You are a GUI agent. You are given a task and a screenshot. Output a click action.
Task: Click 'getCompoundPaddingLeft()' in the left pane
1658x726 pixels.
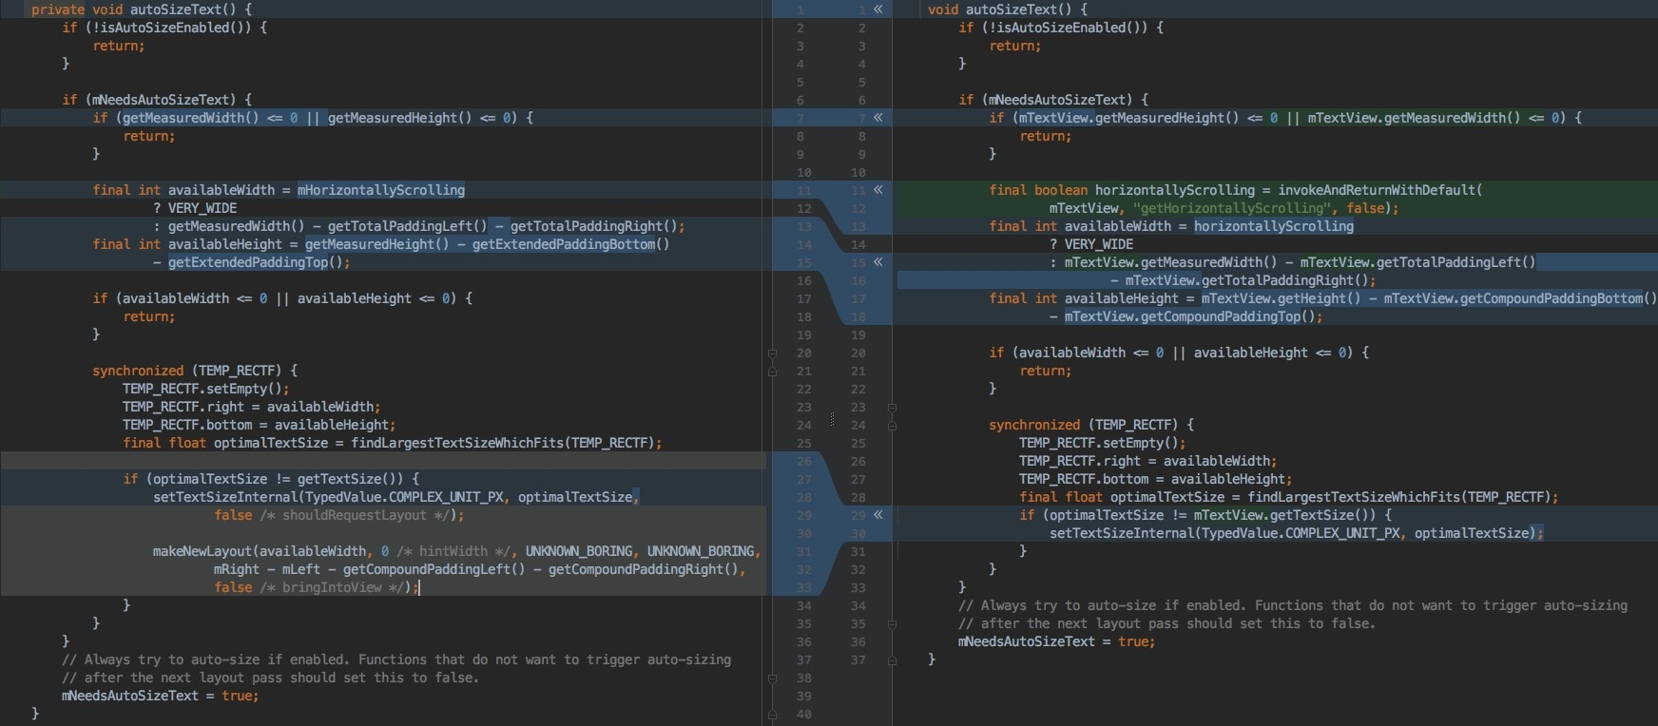[434, 569]
